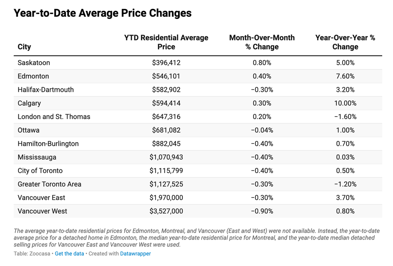
Task: Click the YTD Residential Average Price header
Action: [x=166, y=42]
